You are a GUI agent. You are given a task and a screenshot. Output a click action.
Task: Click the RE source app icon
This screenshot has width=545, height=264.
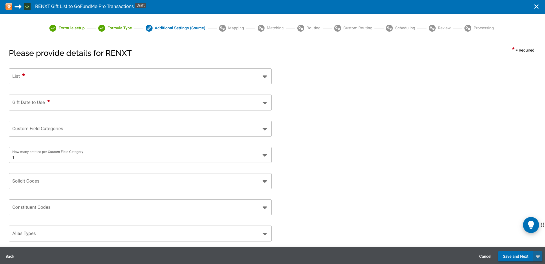[x=9, y=7]
